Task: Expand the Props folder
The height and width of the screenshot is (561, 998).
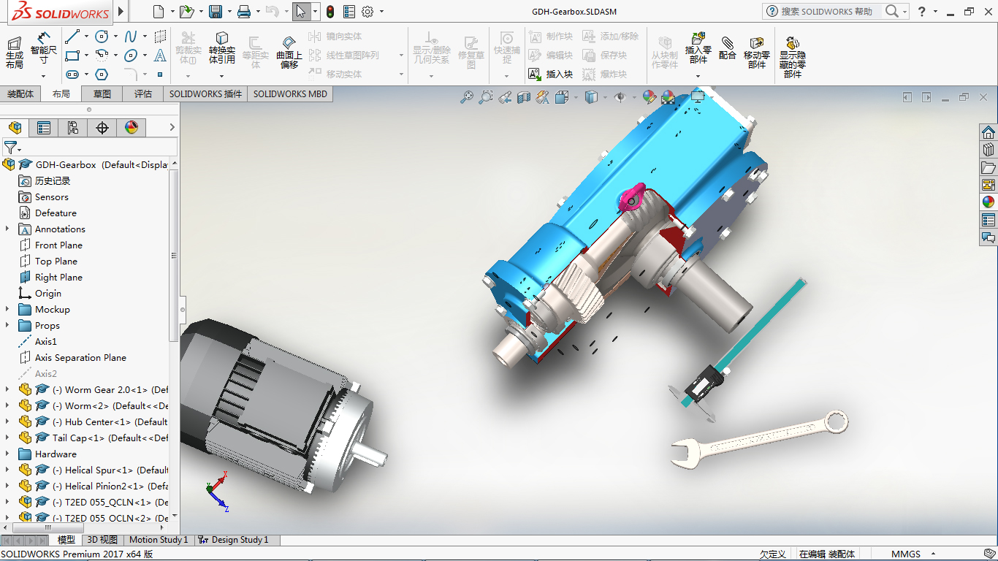Action: point(7,325)
